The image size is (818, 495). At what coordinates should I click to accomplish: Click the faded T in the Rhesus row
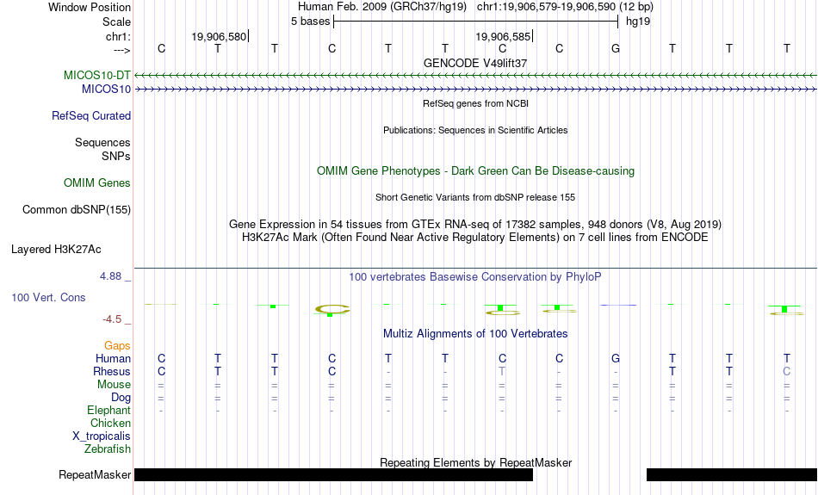pos(502,371)
